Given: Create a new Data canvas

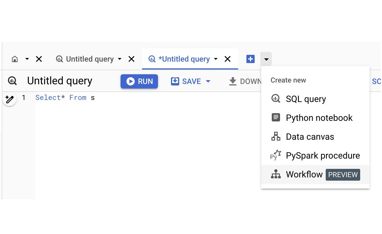Looking at the screenshot, I should point(310,136).
